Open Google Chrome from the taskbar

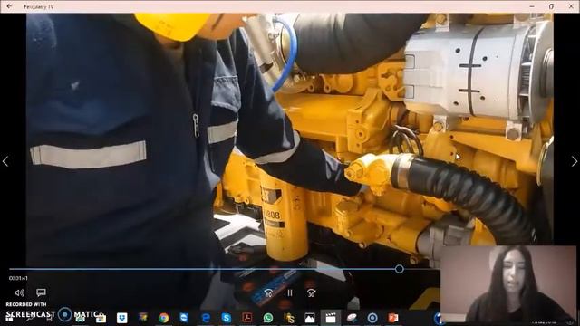click(163, 318)
